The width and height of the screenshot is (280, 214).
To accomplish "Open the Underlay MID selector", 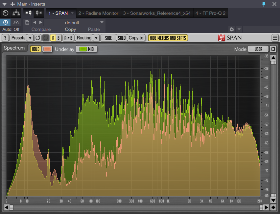I will [x=87, y=49].
